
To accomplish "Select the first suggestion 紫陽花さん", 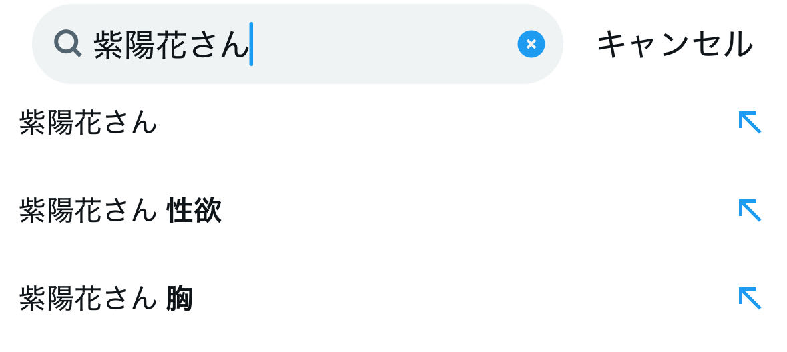I will [88, 123].
